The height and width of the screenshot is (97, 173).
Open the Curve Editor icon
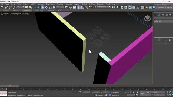tap(134, 7)
